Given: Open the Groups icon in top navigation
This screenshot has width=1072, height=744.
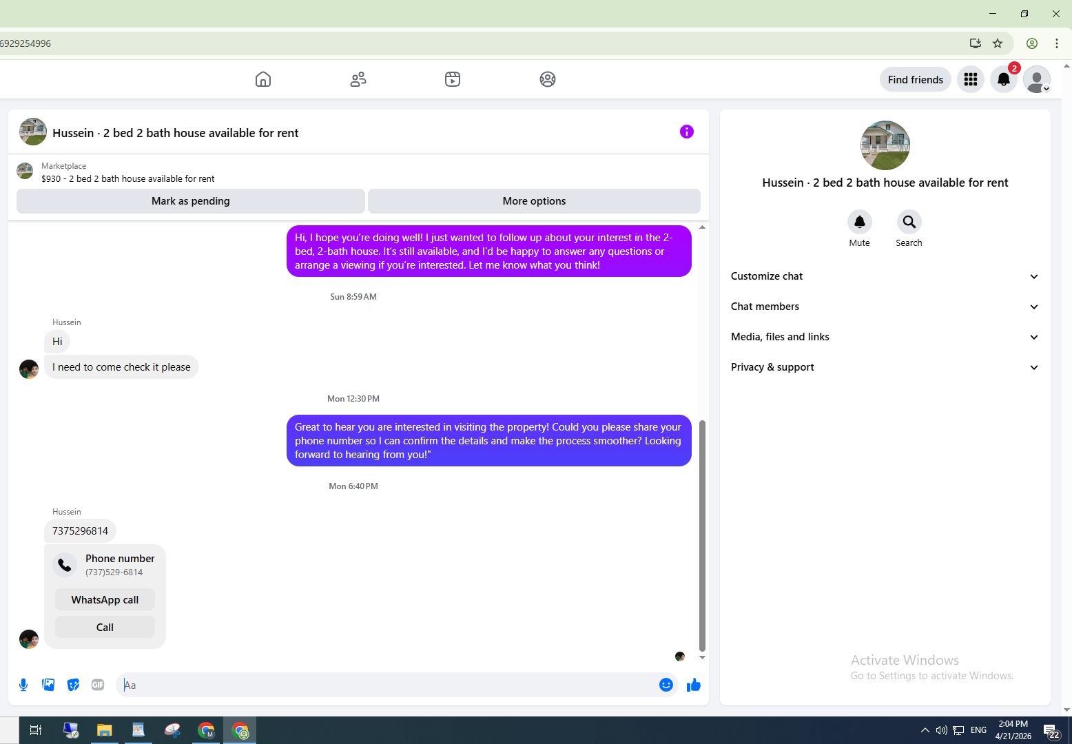Looking at the screenshot, I should click(x=548, y=79).
